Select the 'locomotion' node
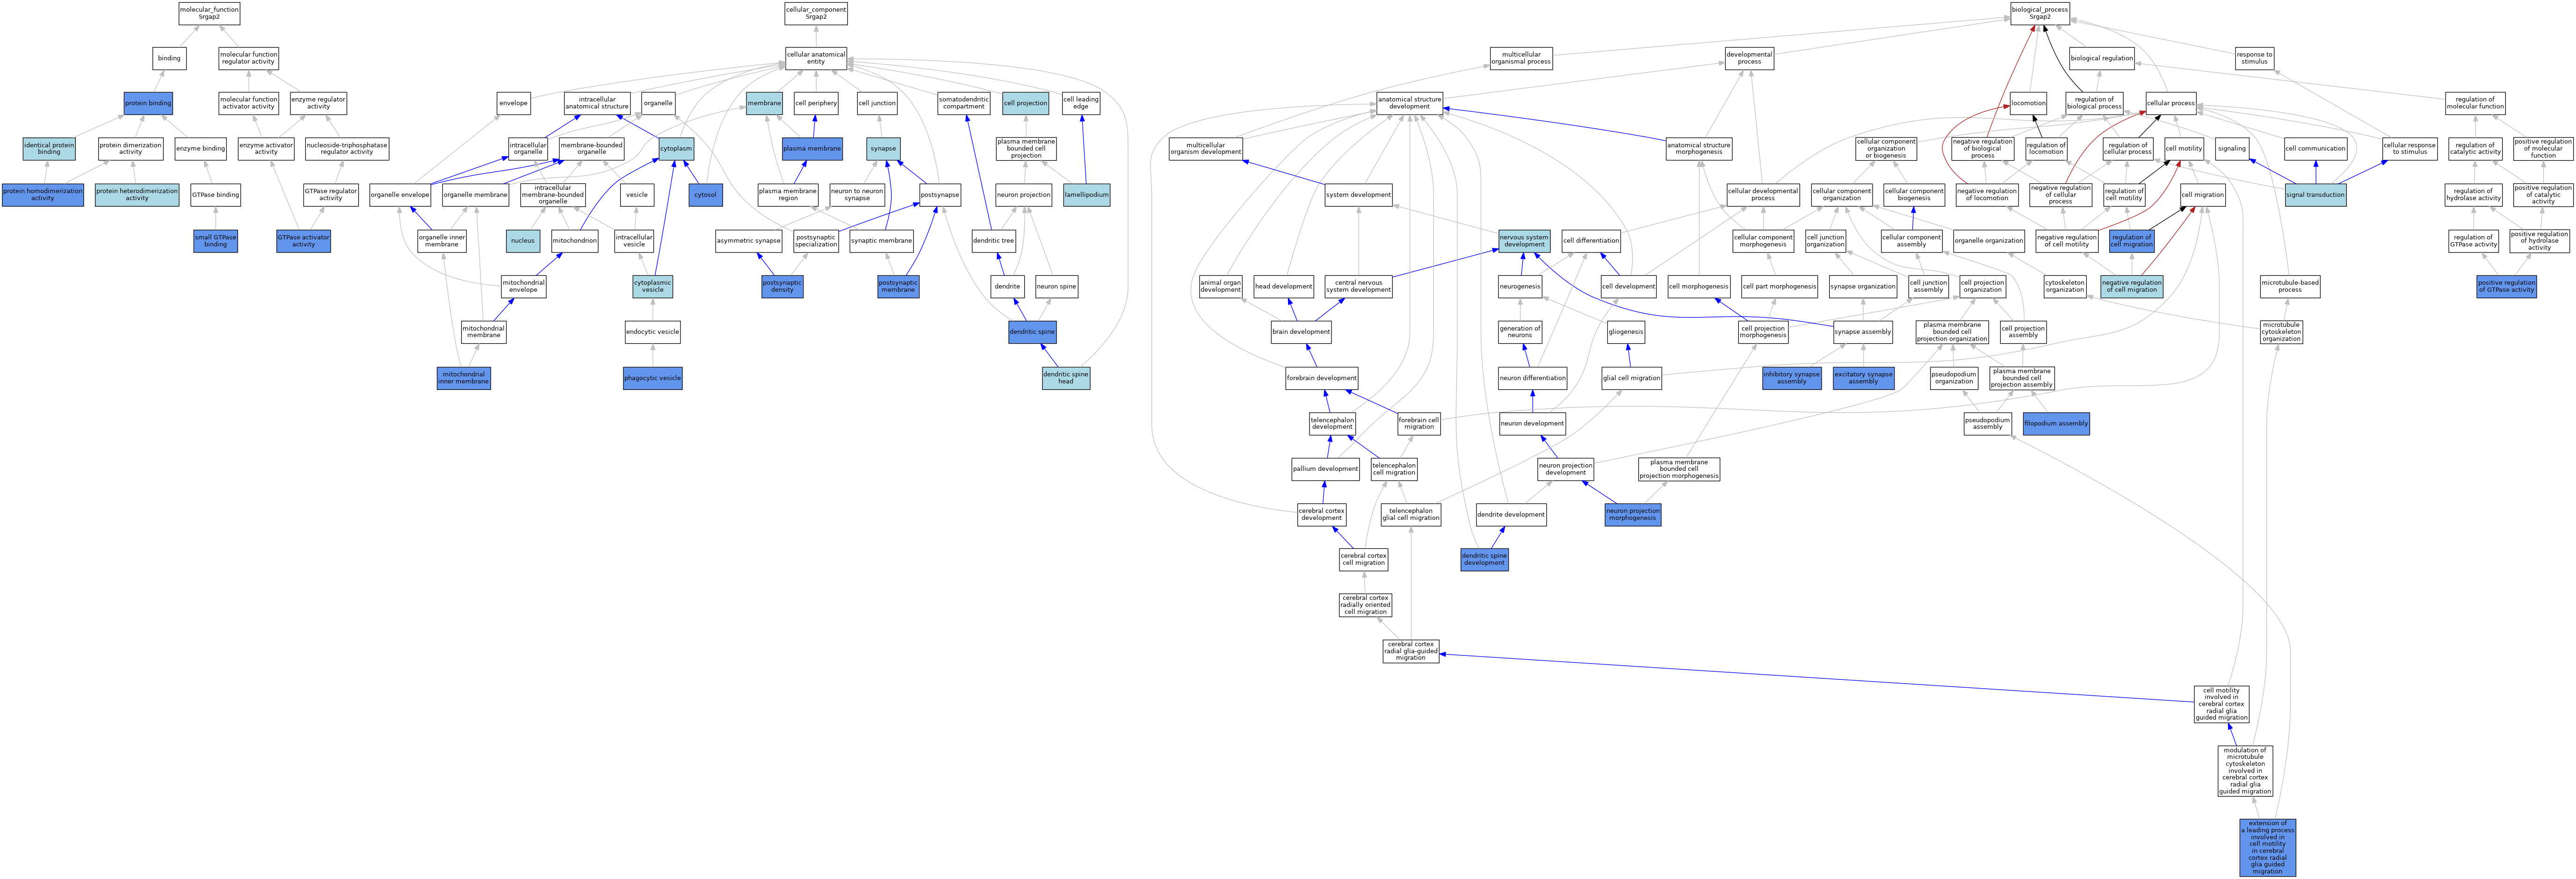The width and height of the screenshot is (2576, 879). pyautogui.click(x=2028, y=103)
